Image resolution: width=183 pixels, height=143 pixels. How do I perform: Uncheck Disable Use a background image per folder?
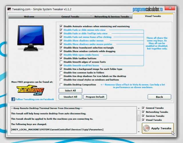point(61,69)
